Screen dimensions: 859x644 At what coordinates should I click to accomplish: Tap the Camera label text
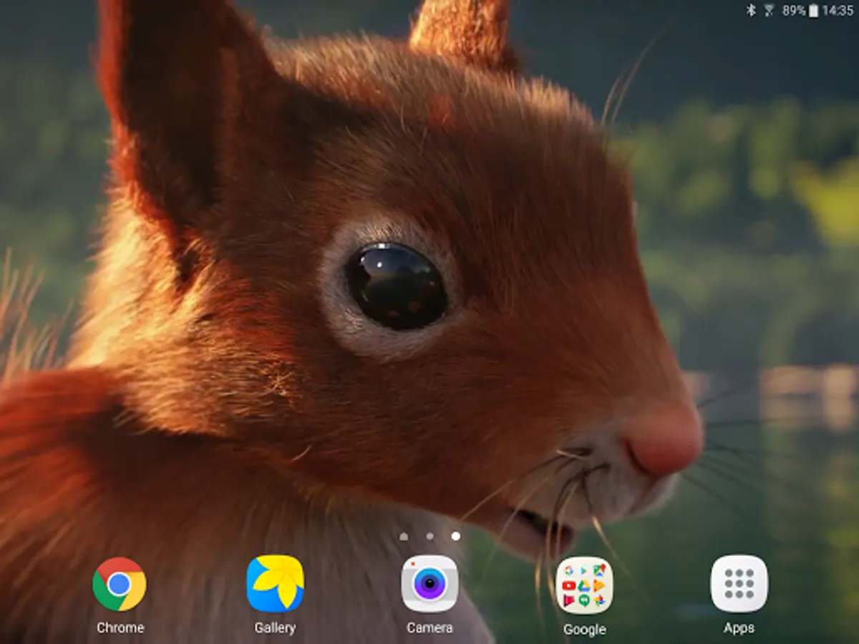[429, 628]
